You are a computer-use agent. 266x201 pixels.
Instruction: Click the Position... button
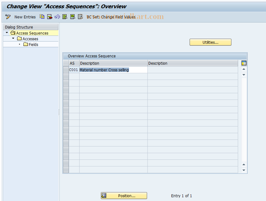pyautogui.click(x=124, y=196)
